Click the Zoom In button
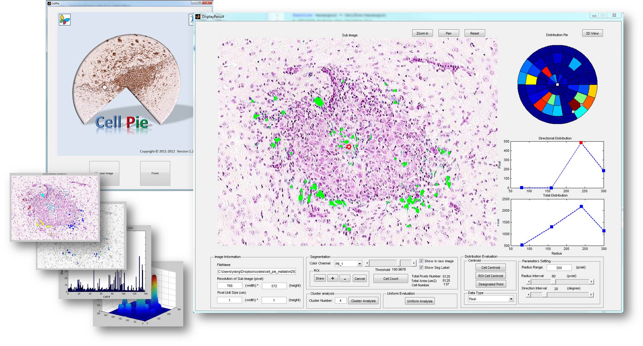This screenshot has width=643, height=346. (422, 33)
